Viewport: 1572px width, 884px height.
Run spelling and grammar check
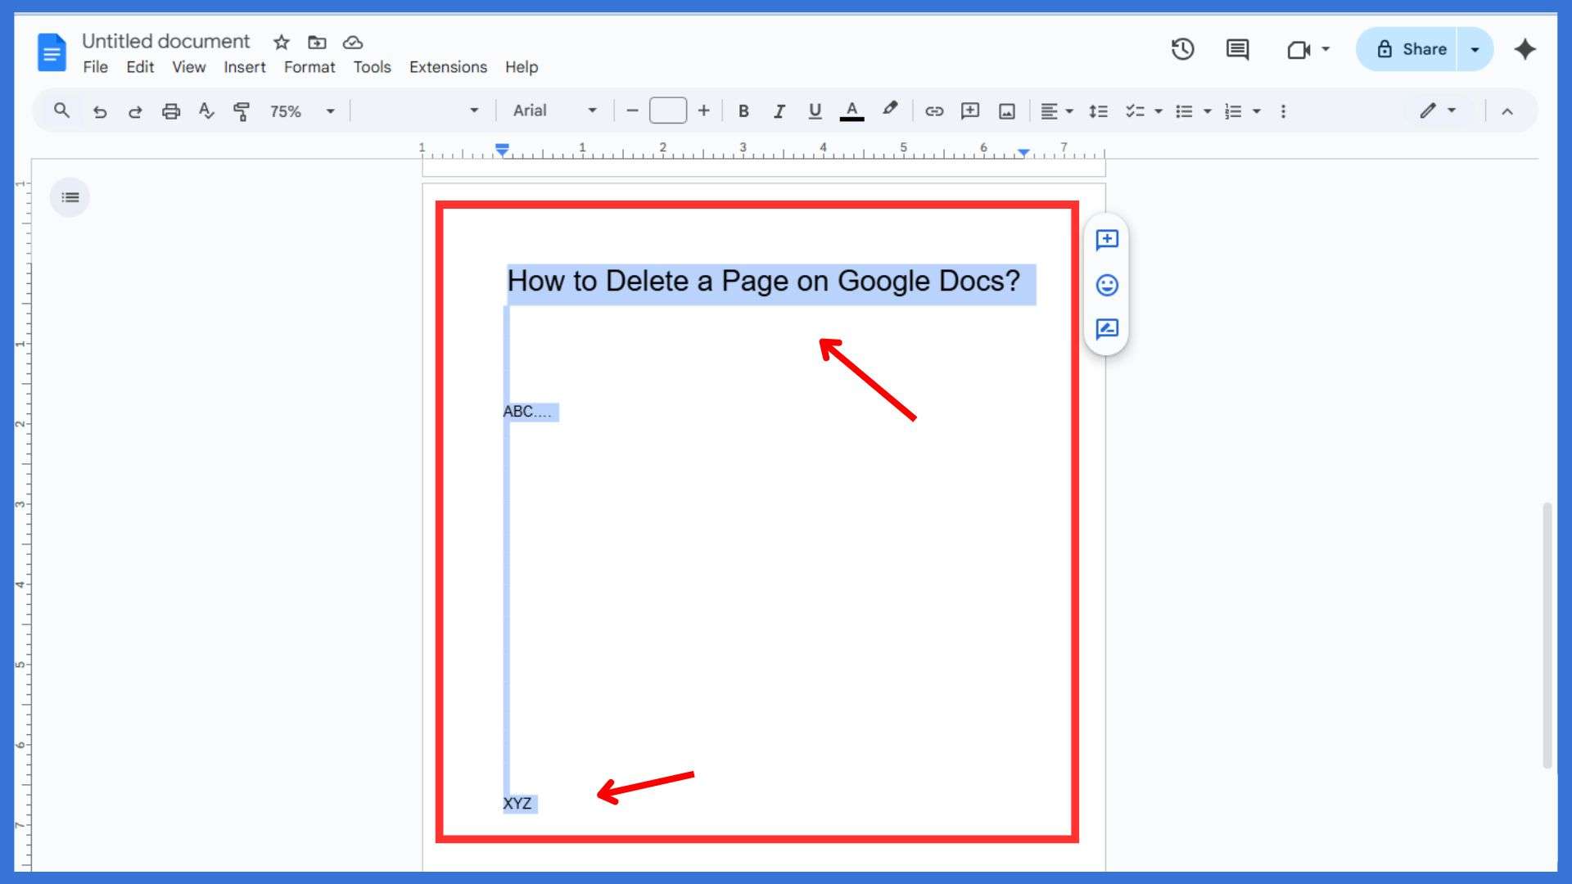206,110
